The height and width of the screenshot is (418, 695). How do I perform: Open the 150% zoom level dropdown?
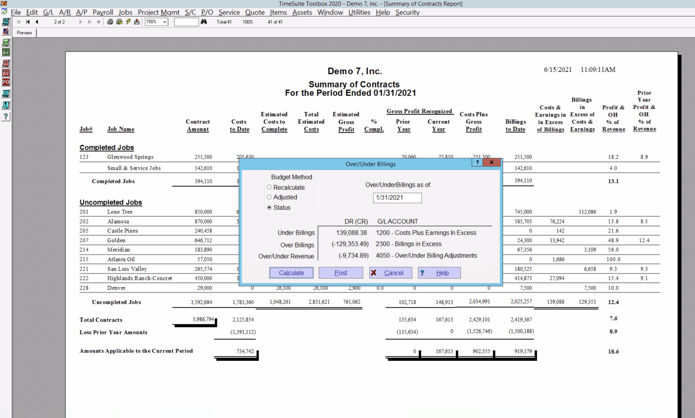point(165,22)
